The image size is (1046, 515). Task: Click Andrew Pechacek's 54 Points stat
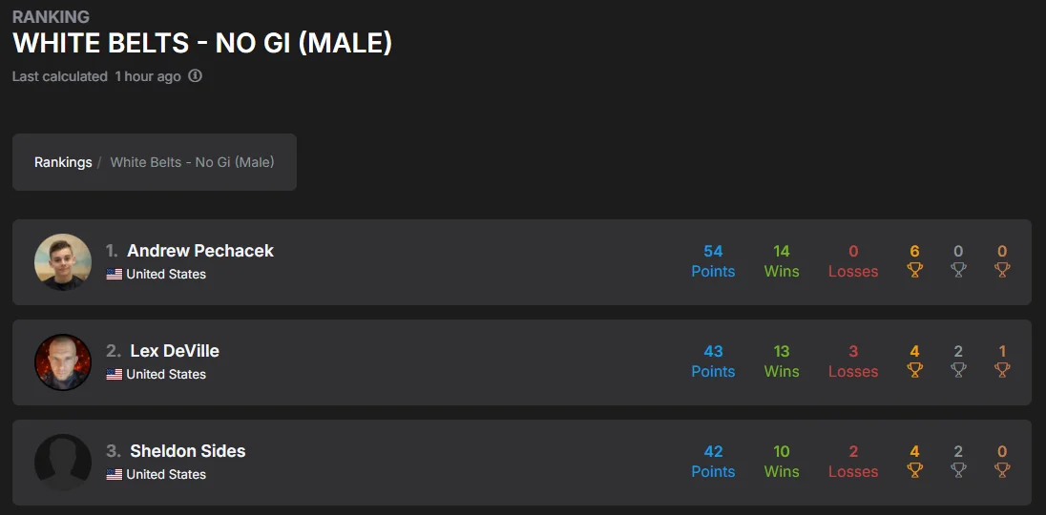713,261
